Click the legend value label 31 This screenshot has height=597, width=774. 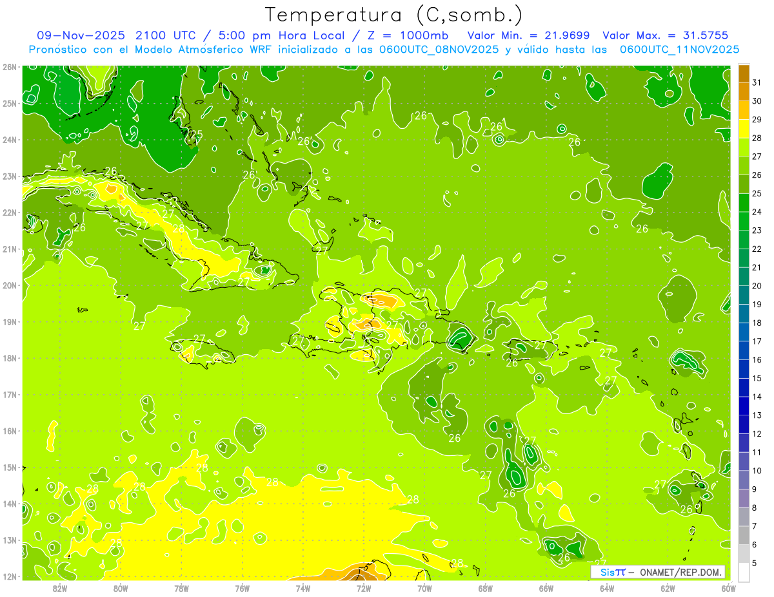point(757,82)
